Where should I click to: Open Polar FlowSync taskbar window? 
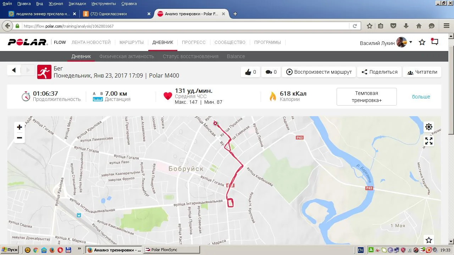pos(171,250)
